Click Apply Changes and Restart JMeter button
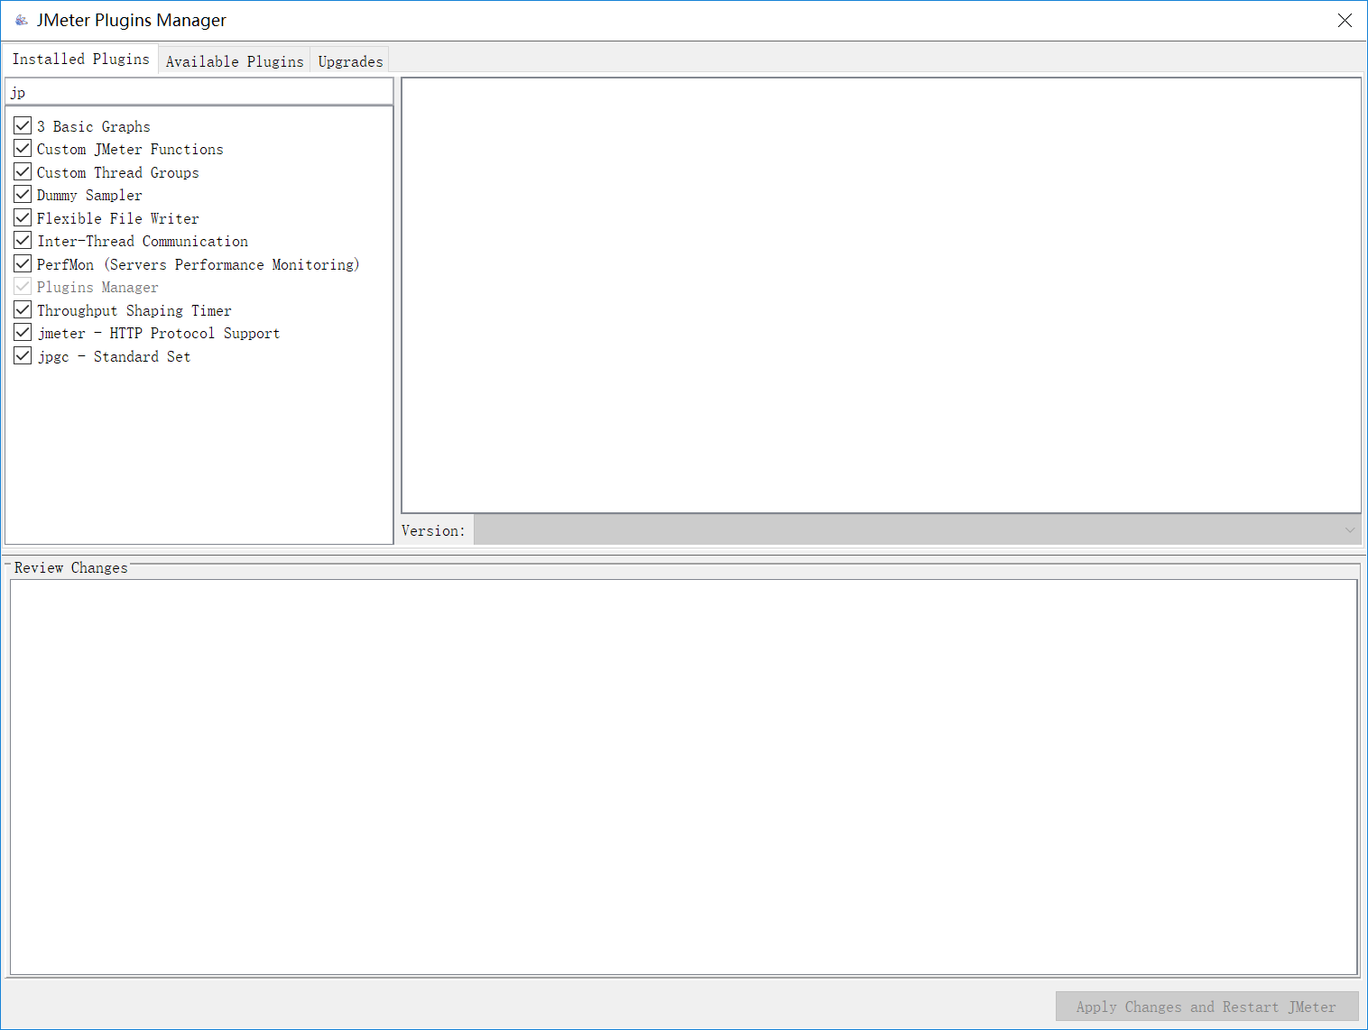Viewport: 1368px width, 1030px height. [x=1206, y=1007]
